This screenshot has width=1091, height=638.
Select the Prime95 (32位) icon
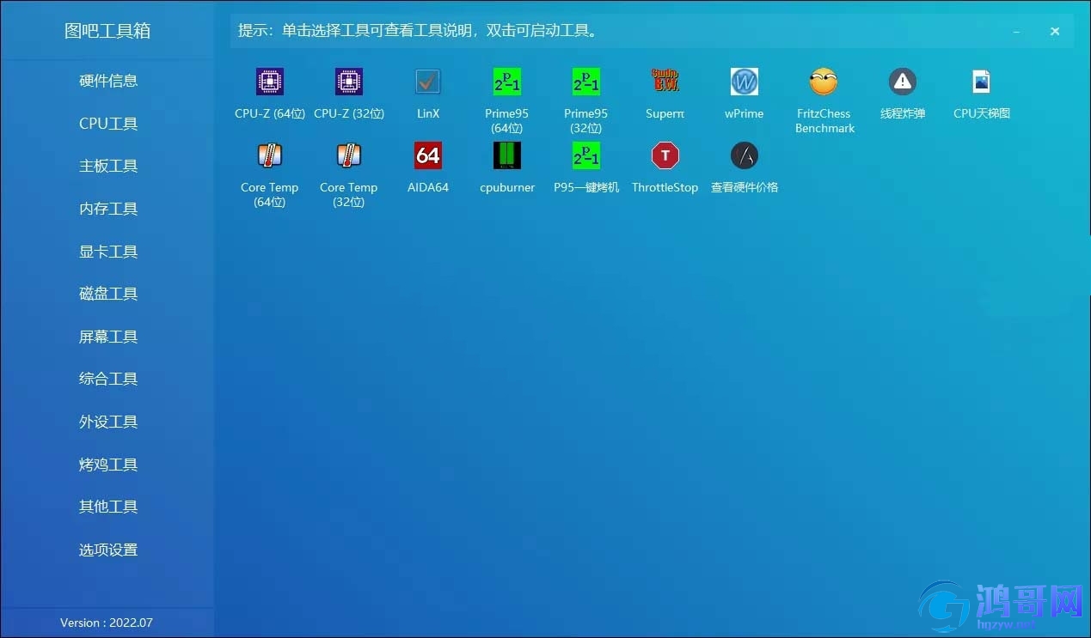point(586,82)
